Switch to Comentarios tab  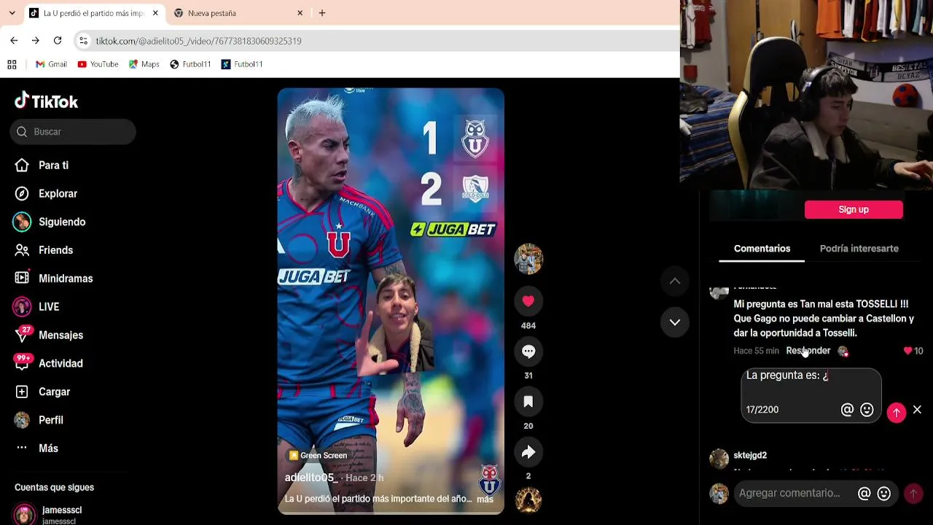click(762, 249)
